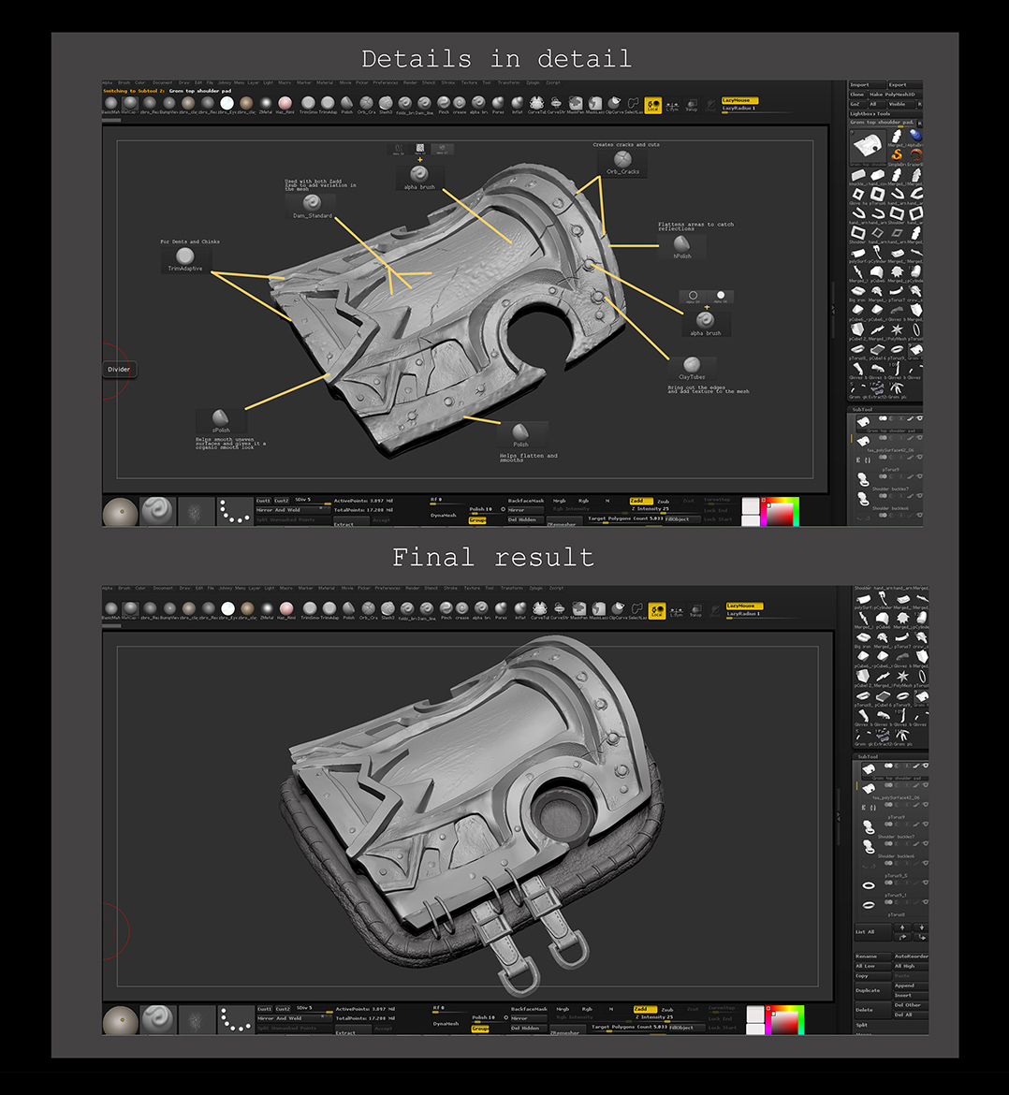Choose Polish brush in Details in detail toolbar
This screenshot has width=1009, height=1095.
point(346,103)
